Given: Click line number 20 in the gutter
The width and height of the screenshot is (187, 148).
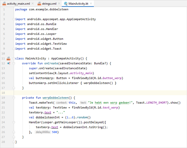Looking at the screenshot, I should [x=4, y=103].
